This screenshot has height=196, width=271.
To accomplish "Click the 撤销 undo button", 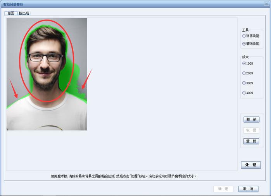I will pyautogui.click(x=252, y=120).
